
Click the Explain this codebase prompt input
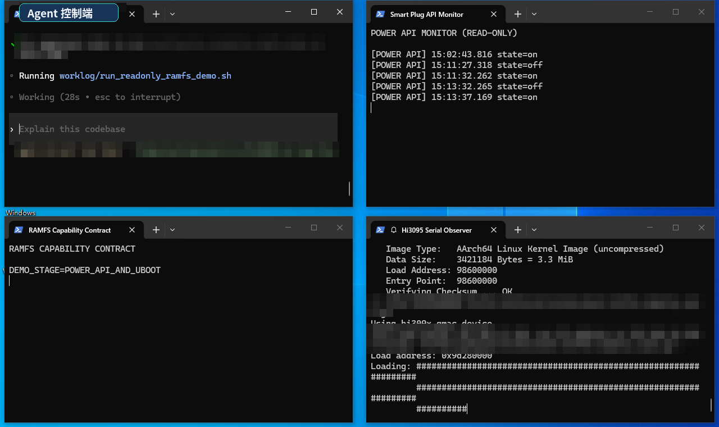coord(173,129)
